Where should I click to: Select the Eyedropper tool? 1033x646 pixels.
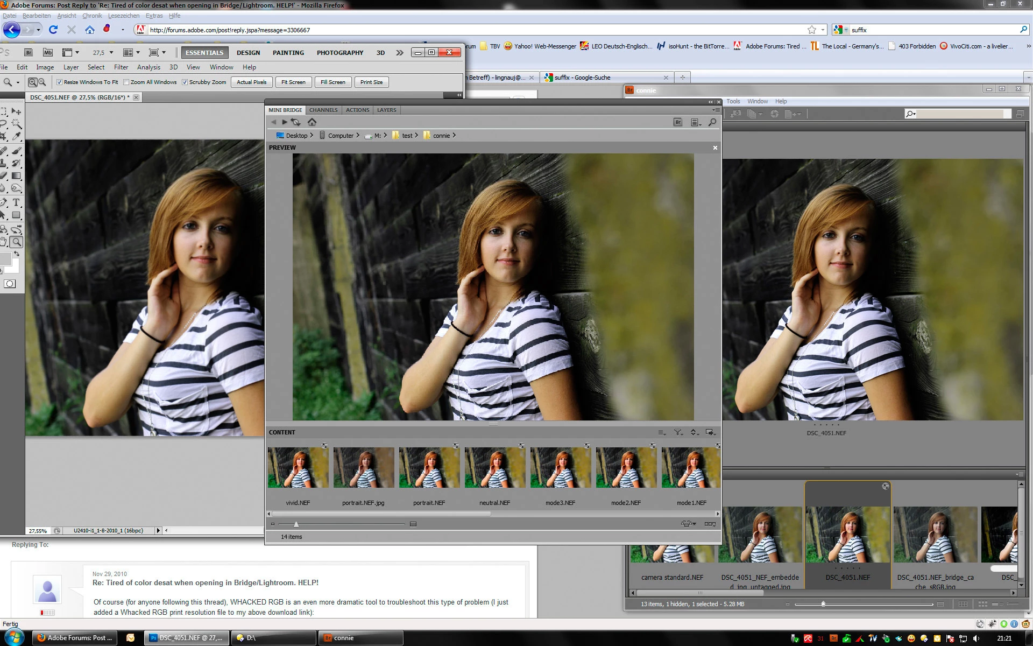(16, 136)
